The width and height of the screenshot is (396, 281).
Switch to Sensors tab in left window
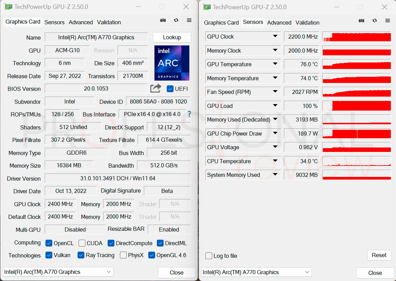(x=54, y=22)
